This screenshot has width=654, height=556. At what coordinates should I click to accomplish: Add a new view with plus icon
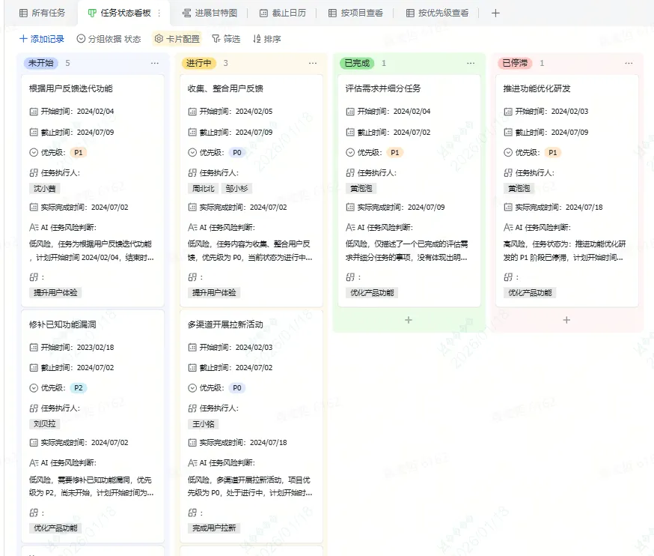click(495, 13)
